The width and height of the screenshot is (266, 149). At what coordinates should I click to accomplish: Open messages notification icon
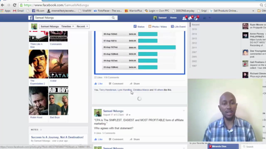(190, 18)
